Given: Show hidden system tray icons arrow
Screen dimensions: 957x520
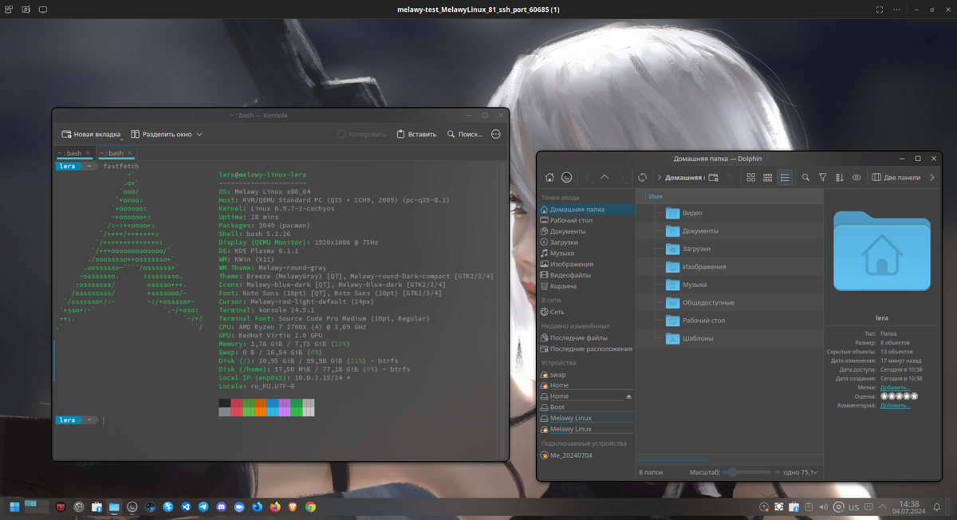Looking at the screenshot, I should tap(883, 506).
